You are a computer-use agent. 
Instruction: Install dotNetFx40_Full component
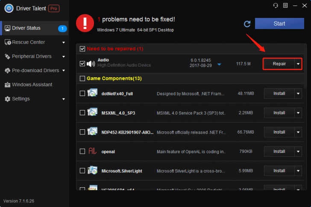tap(279, 93)
